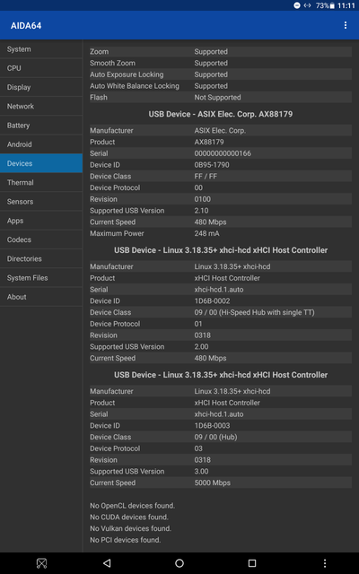Tap the Supported USB Version 2.10 value
Viewport: 359px width, 574px height.
pyautogui.click(x=201, y=211)
